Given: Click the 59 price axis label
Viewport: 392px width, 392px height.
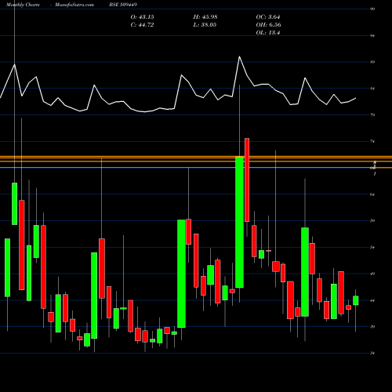Looking at the screenshot, I should (x=372, y=220).
